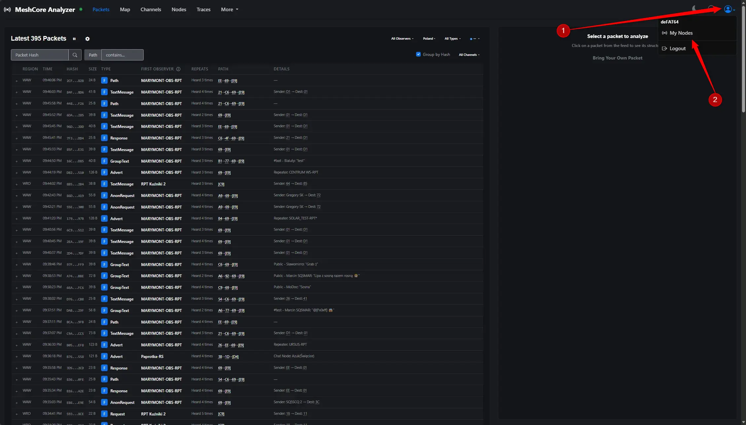Expand the first packet row plus sign
The width and height of the screenshot is (746, 425).
click(x=17, y=81)
